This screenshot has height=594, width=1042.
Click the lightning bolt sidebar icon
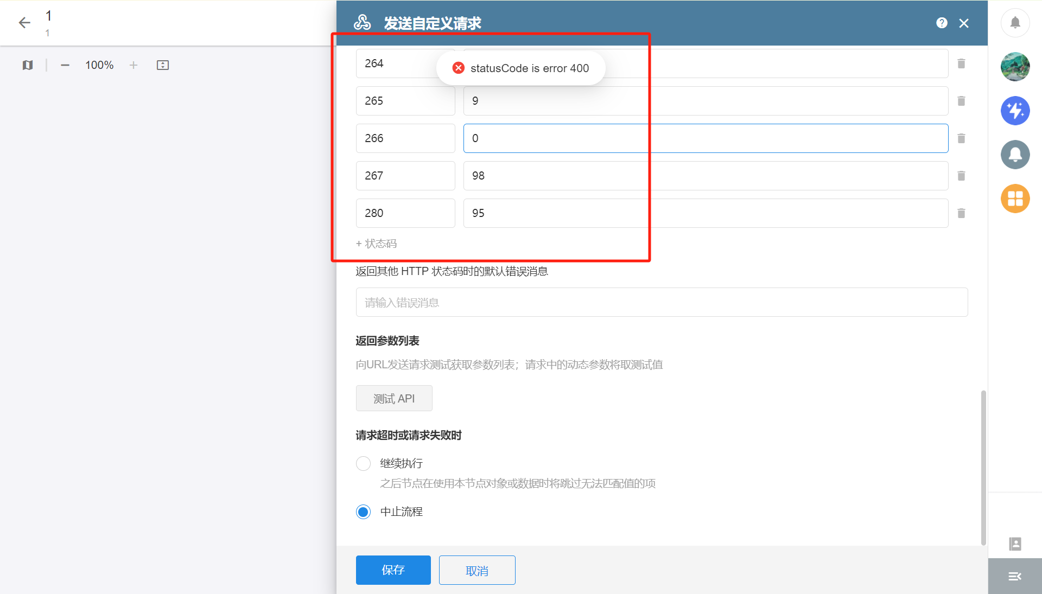pyautogui.click(x=1015, y=111)
